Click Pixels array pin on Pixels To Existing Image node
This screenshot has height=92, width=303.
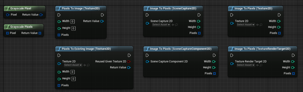(59, 85)
